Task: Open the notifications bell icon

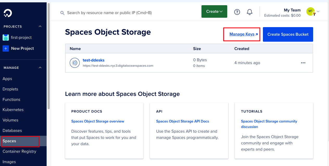Action: pos(250,12)
